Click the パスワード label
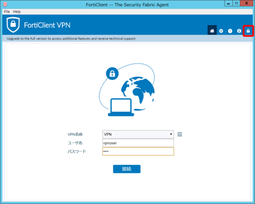255x204 pixels. (x=77, y=151)
